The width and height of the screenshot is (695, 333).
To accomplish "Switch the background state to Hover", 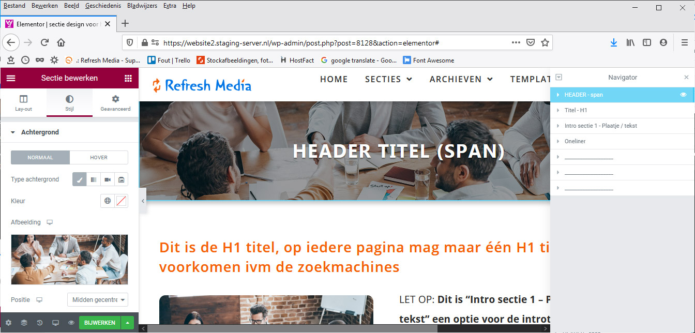I will tap(99, 157).
